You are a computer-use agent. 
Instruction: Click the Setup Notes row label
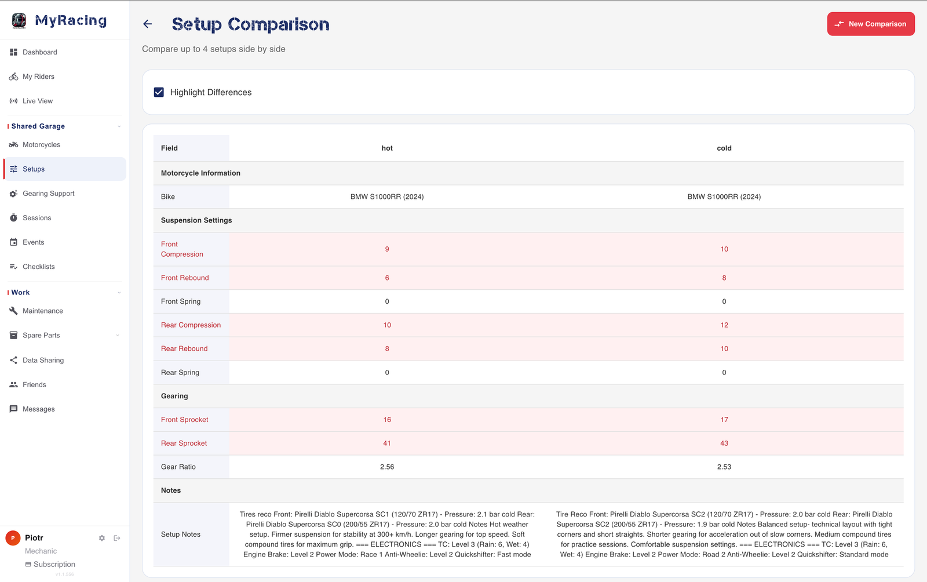pyautogui.click(x=181, y=534)
